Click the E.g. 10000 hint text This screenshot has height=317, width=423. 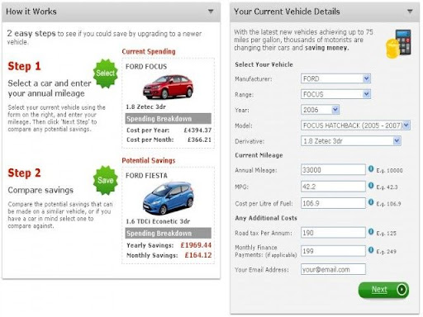click(389, 171)
